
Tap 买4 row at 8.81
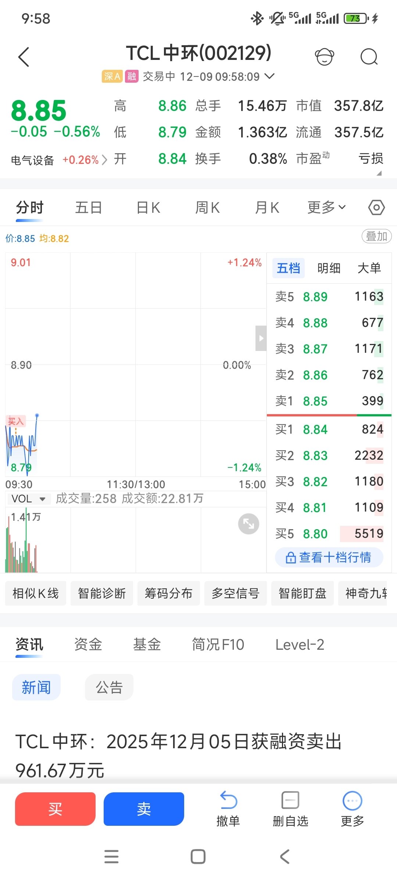(329, 508)
